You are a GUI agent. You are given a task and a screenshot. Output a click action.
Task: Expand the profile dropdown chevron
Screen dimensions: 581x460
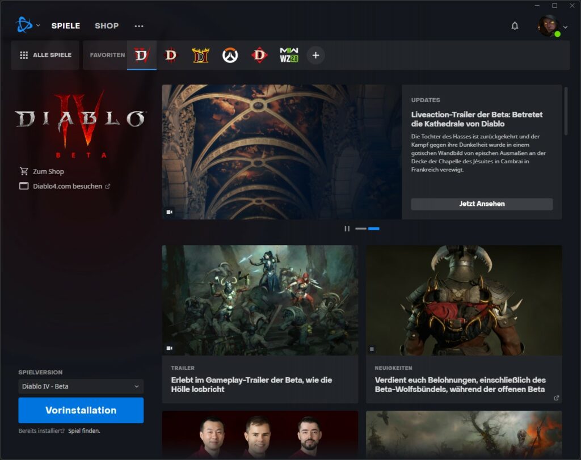coord(566,27)
